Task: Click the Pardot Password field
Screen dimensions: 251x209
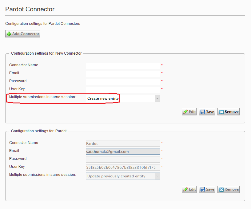Action: [x=123, y=160]
